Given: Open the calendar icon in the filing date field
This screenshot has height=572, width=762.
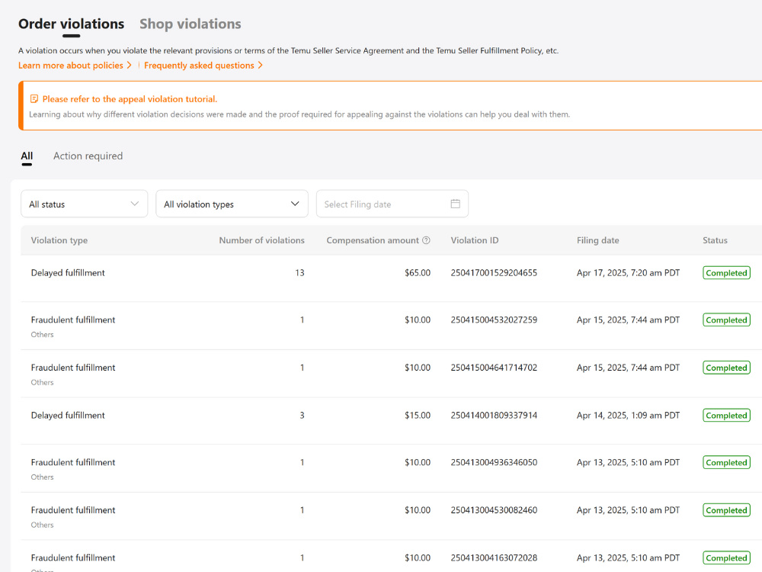Looking at the screenshot, I should pyautogui.click(x=456, y=204).
